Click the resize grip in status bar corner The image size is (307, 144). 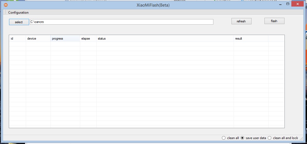pos(302,139)
